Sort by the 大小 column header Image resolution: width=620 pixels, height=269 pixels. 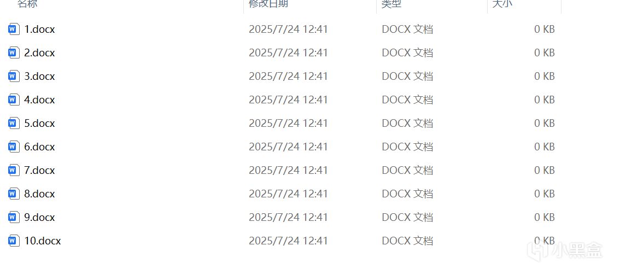[x=502, y=4]
